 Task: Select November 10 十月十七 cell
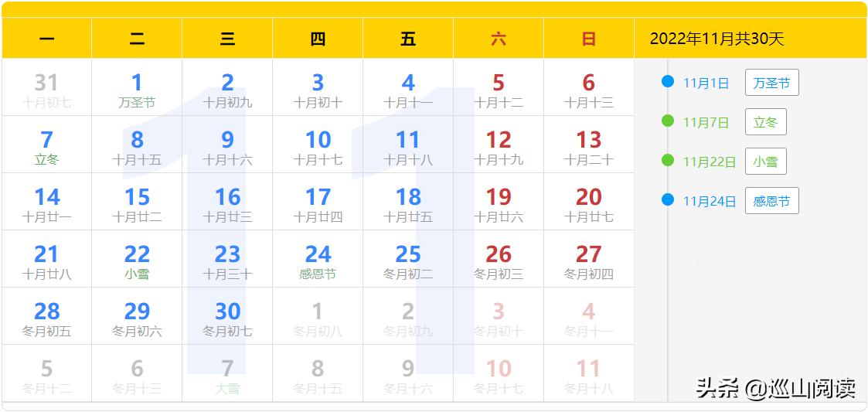tap(318, 145)
